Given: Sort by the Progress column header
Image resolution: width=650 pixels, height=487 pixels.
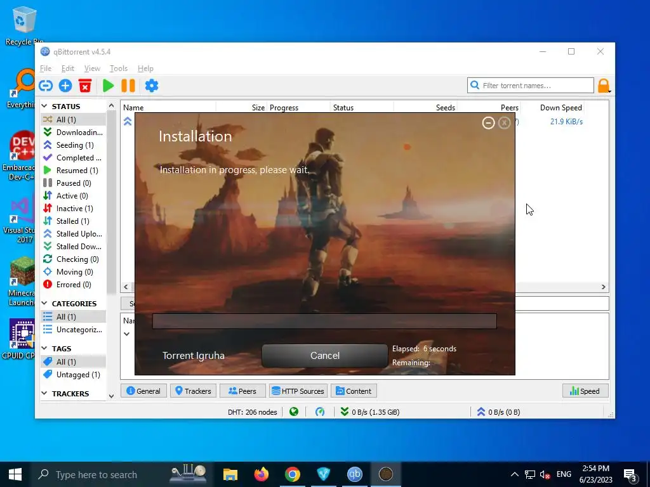Looking at the screenshot, I should point(298,108).
